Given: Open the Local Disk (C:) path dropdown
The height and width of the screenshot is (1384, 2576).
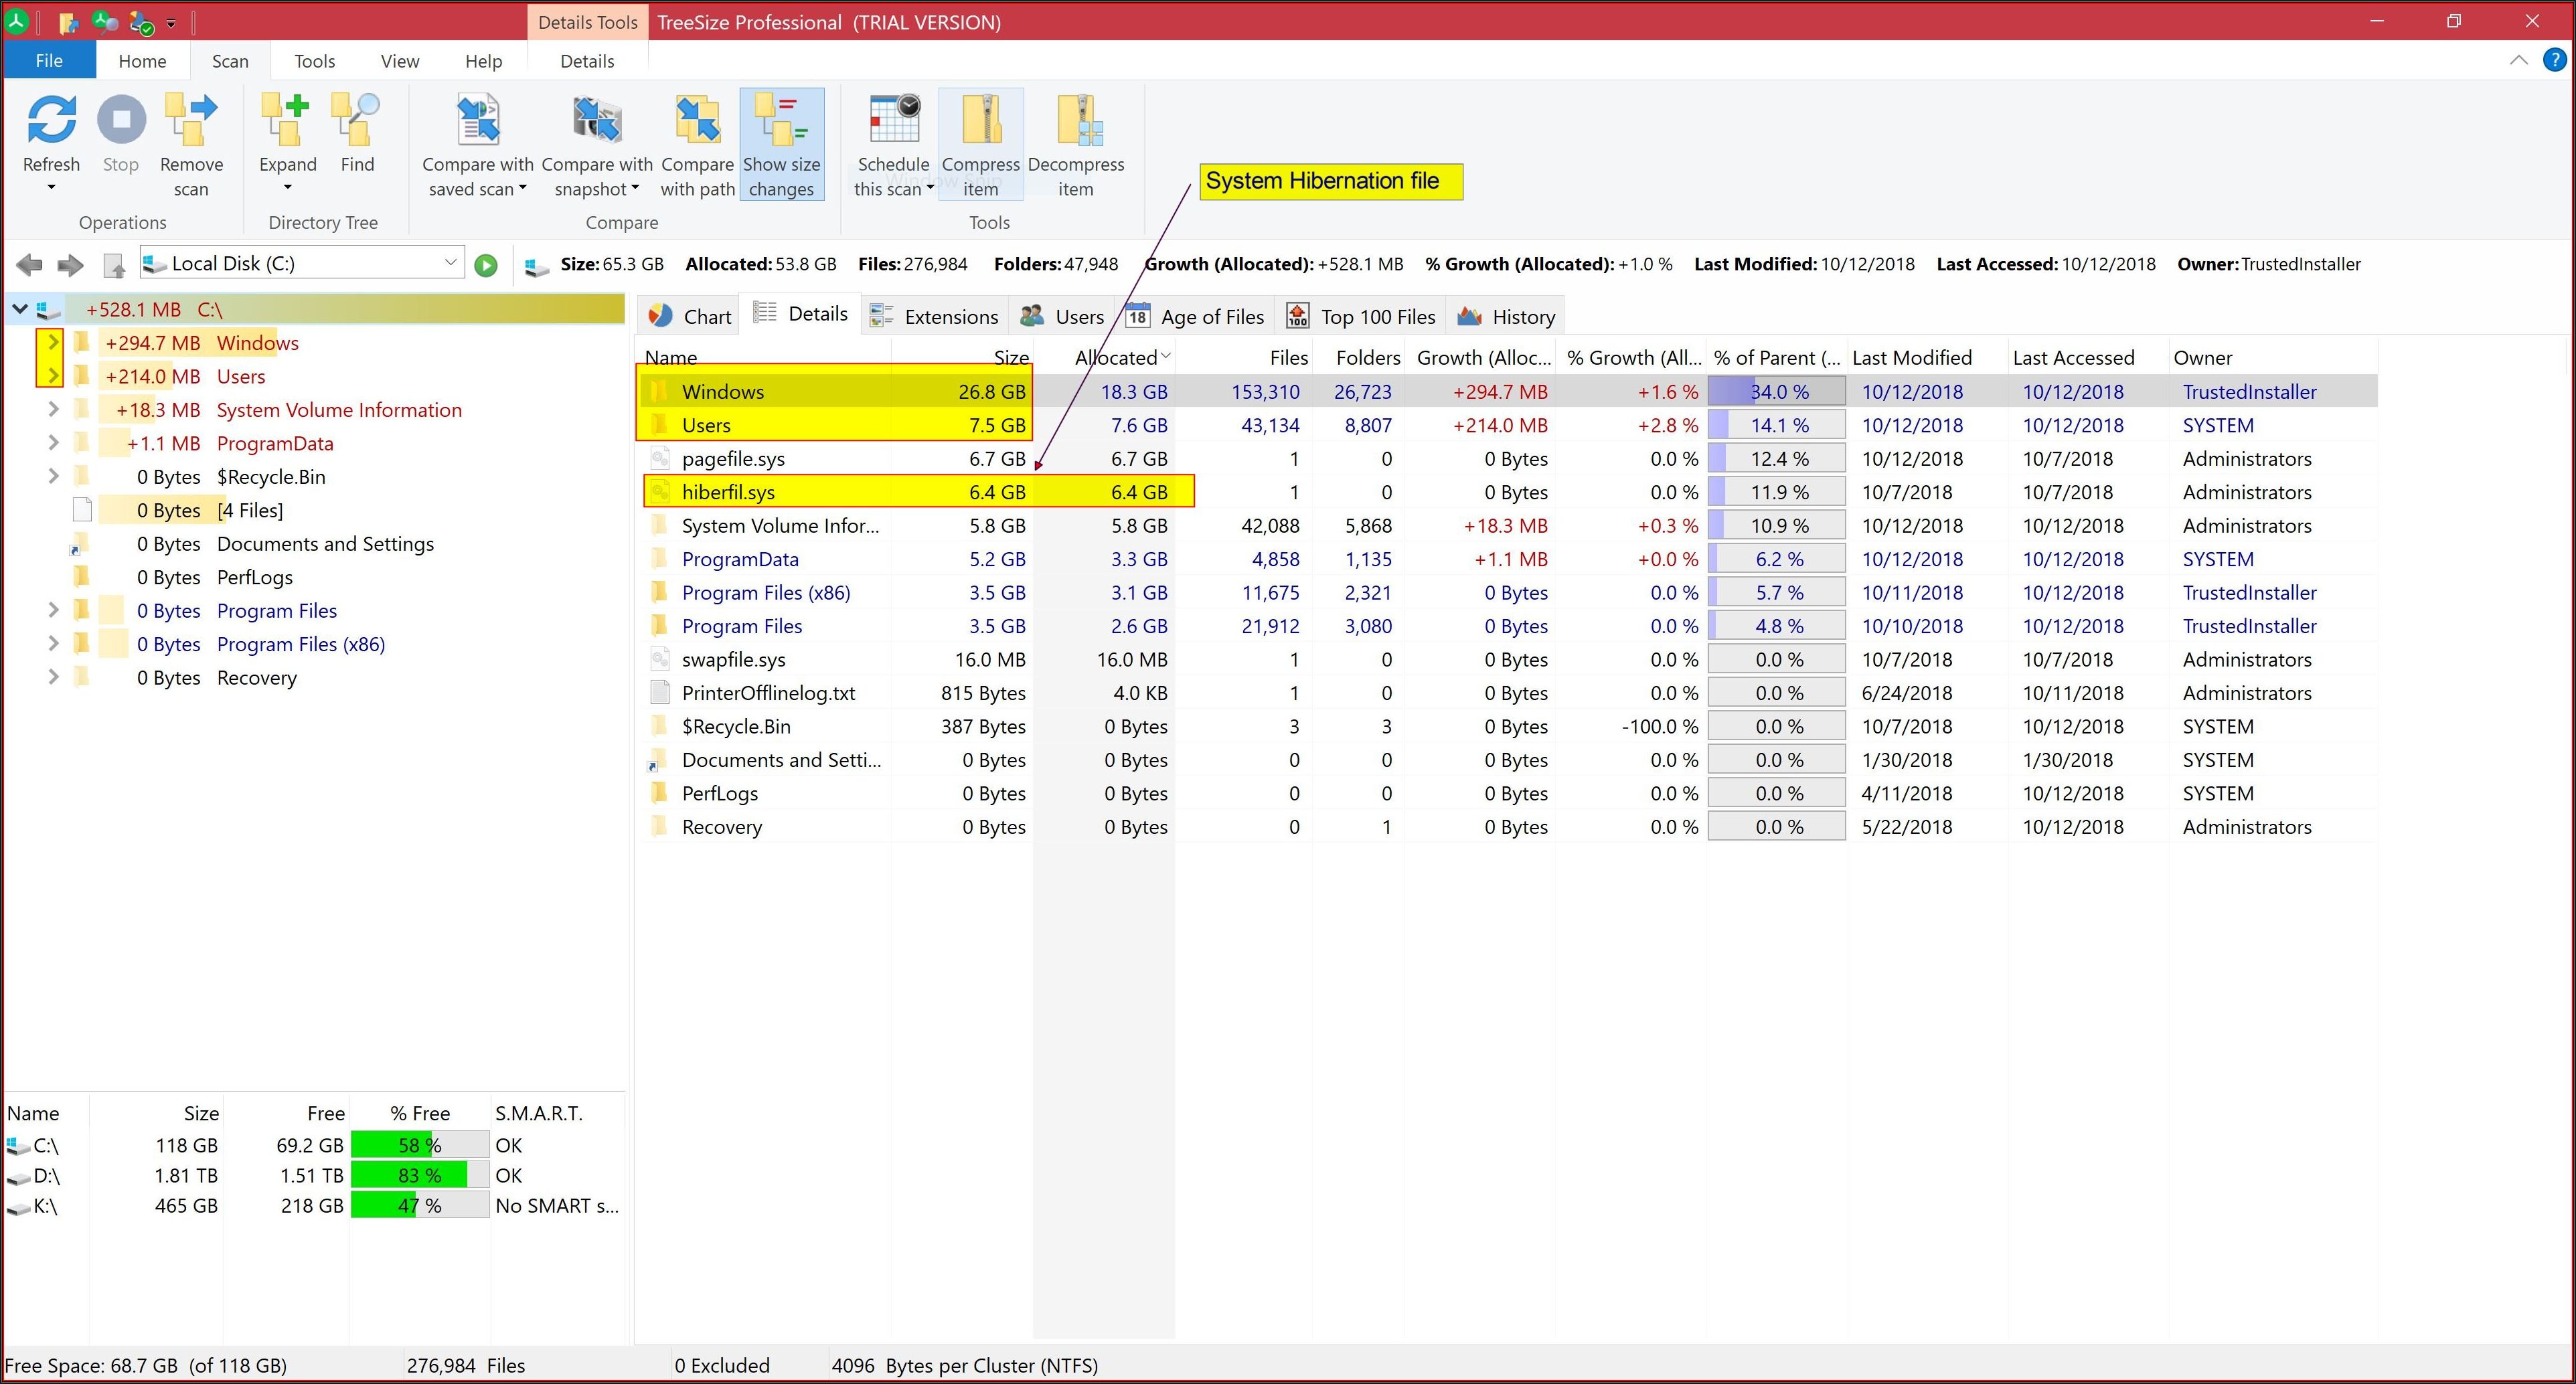Looking at the screenshot, I should coord(450,262).
